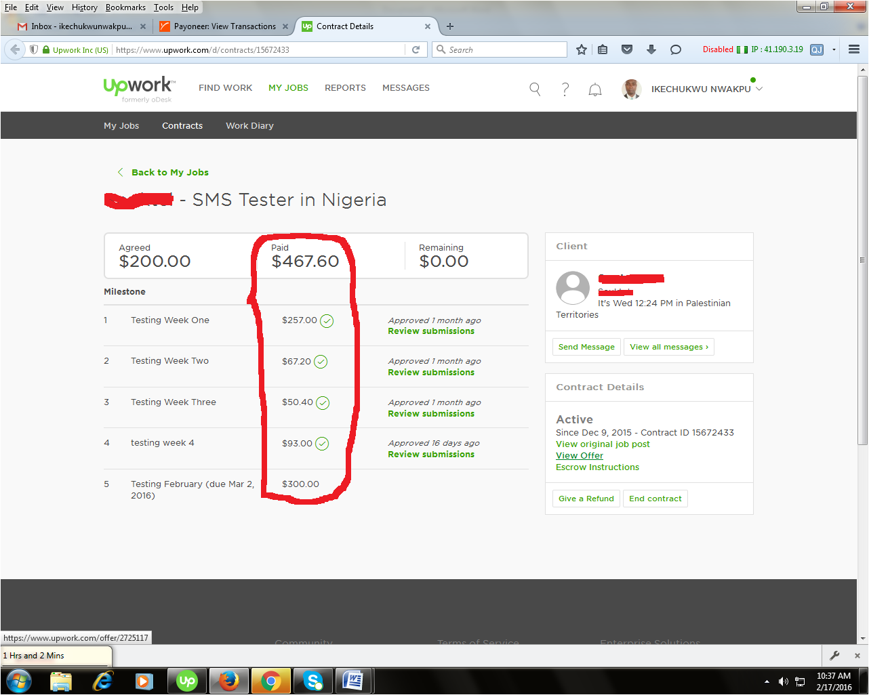Open the Tools menu
Viewport: 869px width, 695px height.
click(x=163, y=7)
